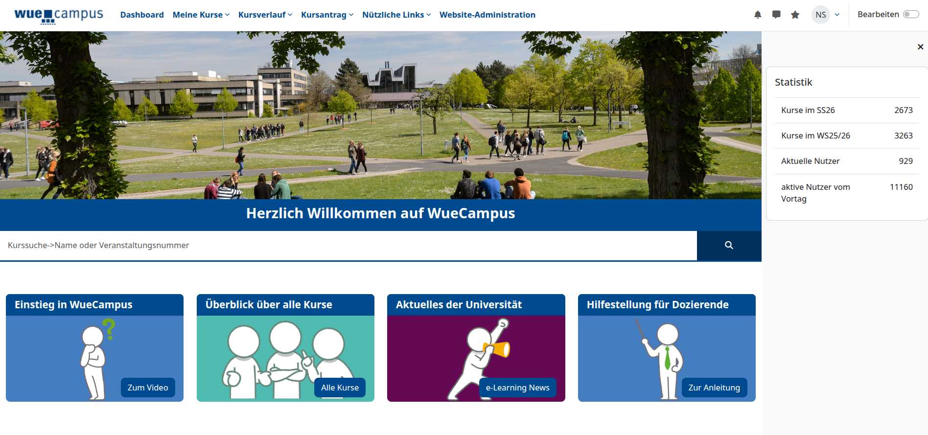Viewport: 928px width, 435px height.
Task: Click the megaphone figure in Aktuelles card
Action: 479,359
